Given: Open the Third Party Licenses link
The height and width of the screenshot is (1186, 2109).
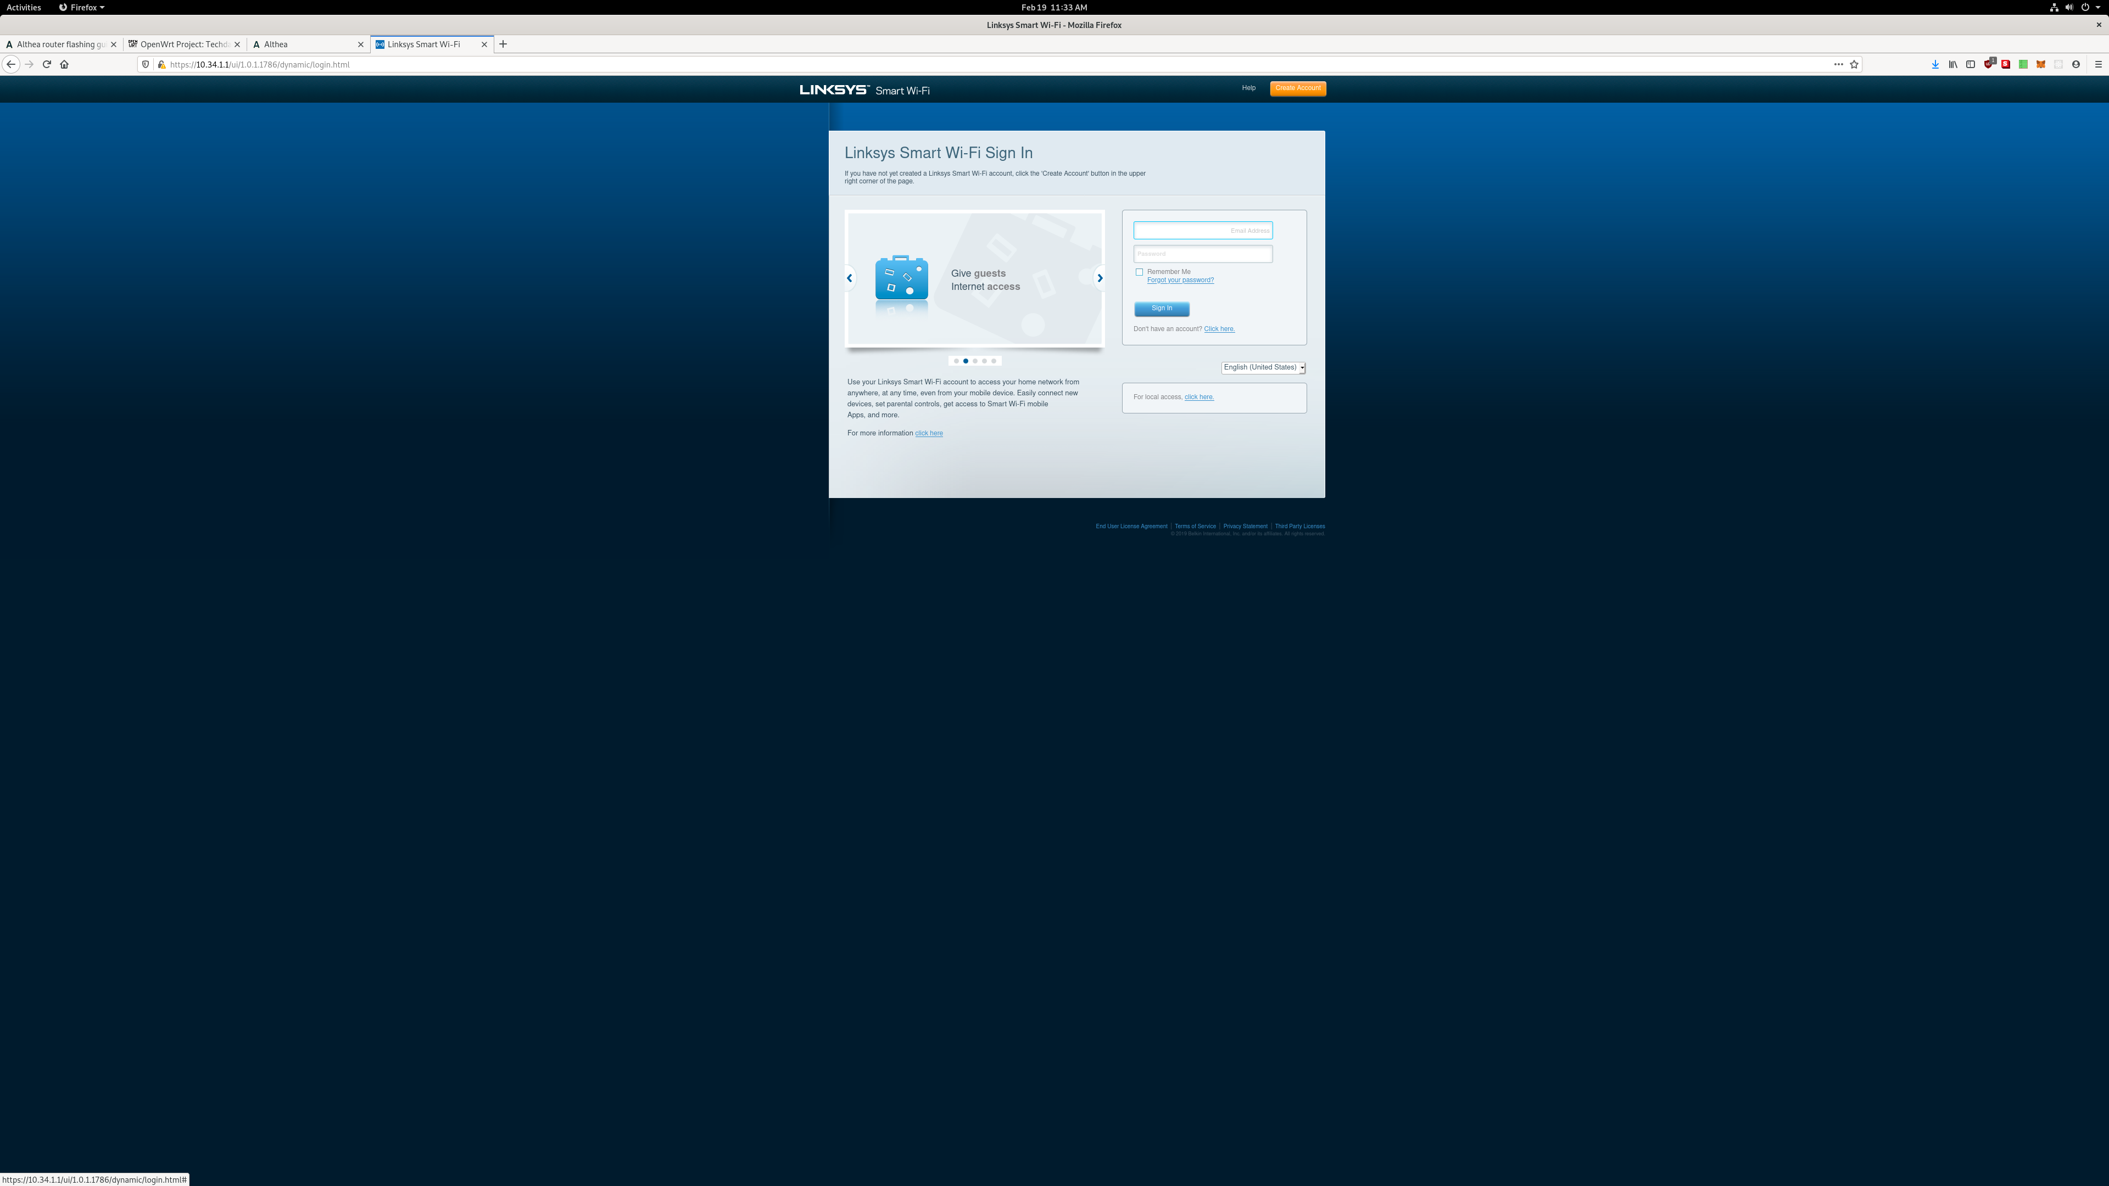Looking at the screenshot, I should [1299, 527].
